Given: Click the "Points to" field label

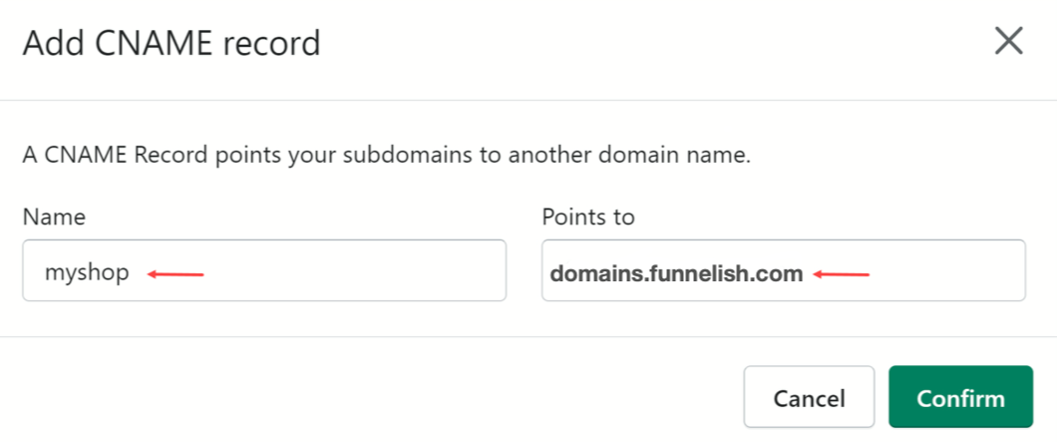Looking at the screenshot, I should coord(588,217).
